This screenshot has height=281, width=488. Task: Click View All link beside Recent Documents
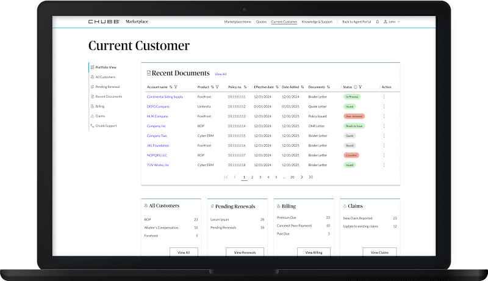tap(220, 74)
